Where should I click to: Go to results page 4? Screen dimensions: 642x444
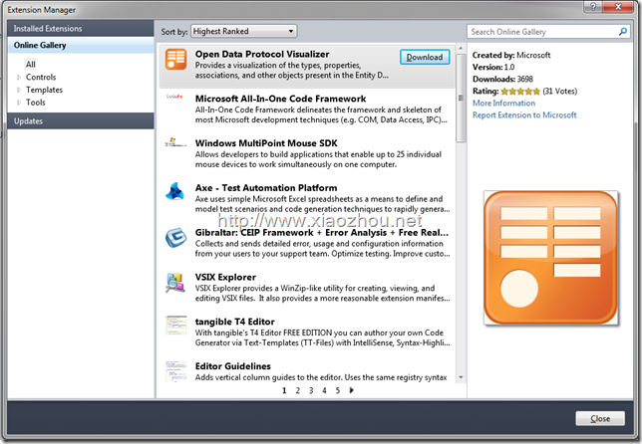tap(324, 390)
